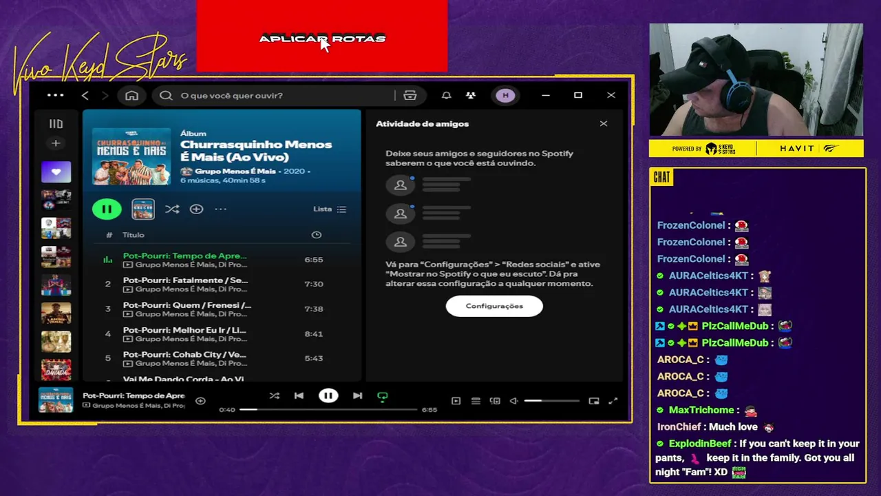Viewport: 881px width, 496px height.
Task: Open the Connect to a device icon
Action: (495, 401)
